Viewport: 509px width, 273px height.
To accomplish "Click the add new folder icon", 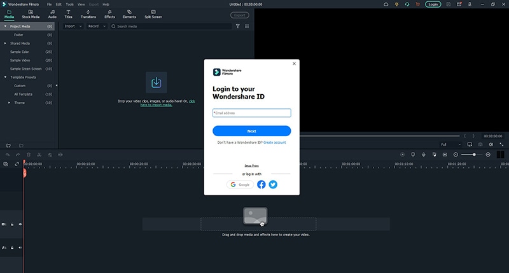I will 8,146.
